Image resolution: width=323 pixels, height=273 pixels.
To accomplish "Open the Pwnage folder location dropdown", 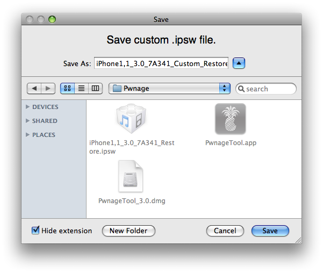I will pyautogui.click(x=169, y=89).
